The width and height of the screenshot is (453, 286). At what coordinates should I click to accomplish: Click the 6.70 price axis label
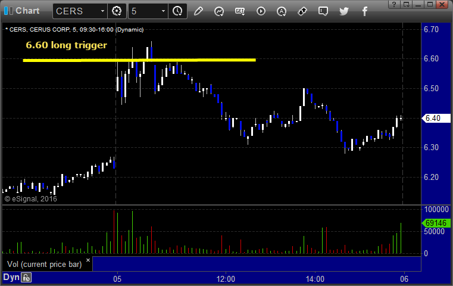431,30
